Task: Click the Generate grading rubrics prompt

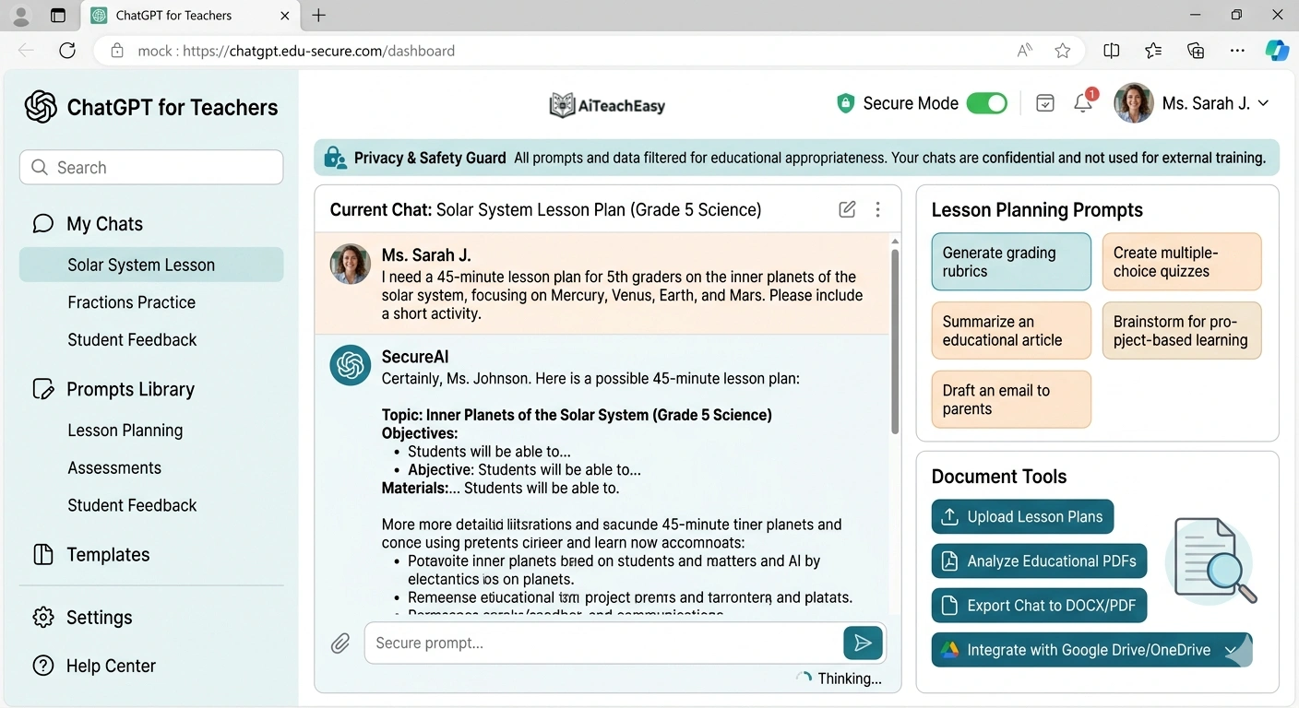Action: [1011, 262]
